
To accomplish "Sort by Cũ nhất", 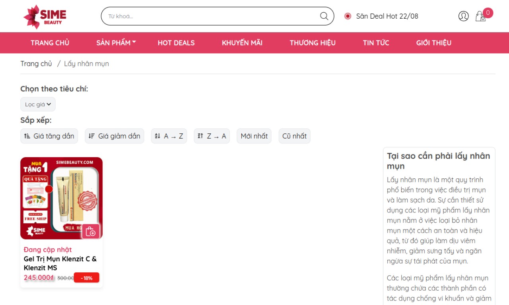I will pyautogui.click(x=294, y=136).
